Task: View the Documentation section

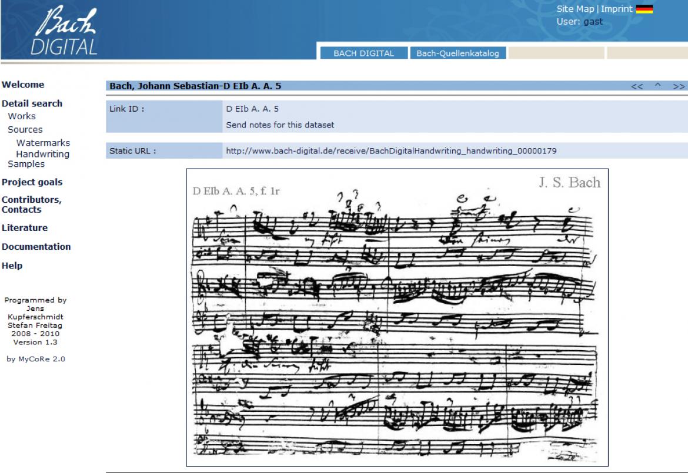Action: coord(36,246)
